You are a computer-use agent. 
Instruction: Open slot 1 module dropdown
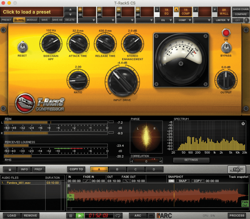pos(87,20)
